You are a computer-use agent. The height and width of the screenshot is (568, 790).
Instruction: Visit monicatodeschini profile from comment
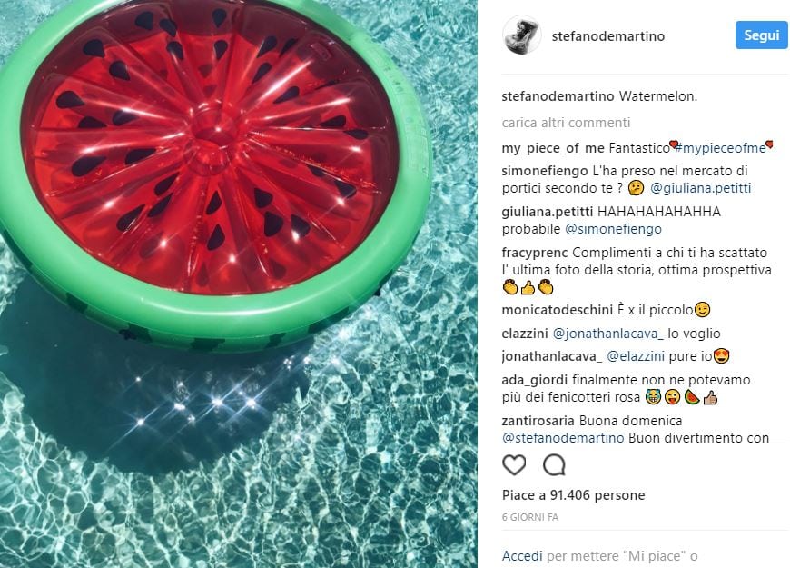558,310
